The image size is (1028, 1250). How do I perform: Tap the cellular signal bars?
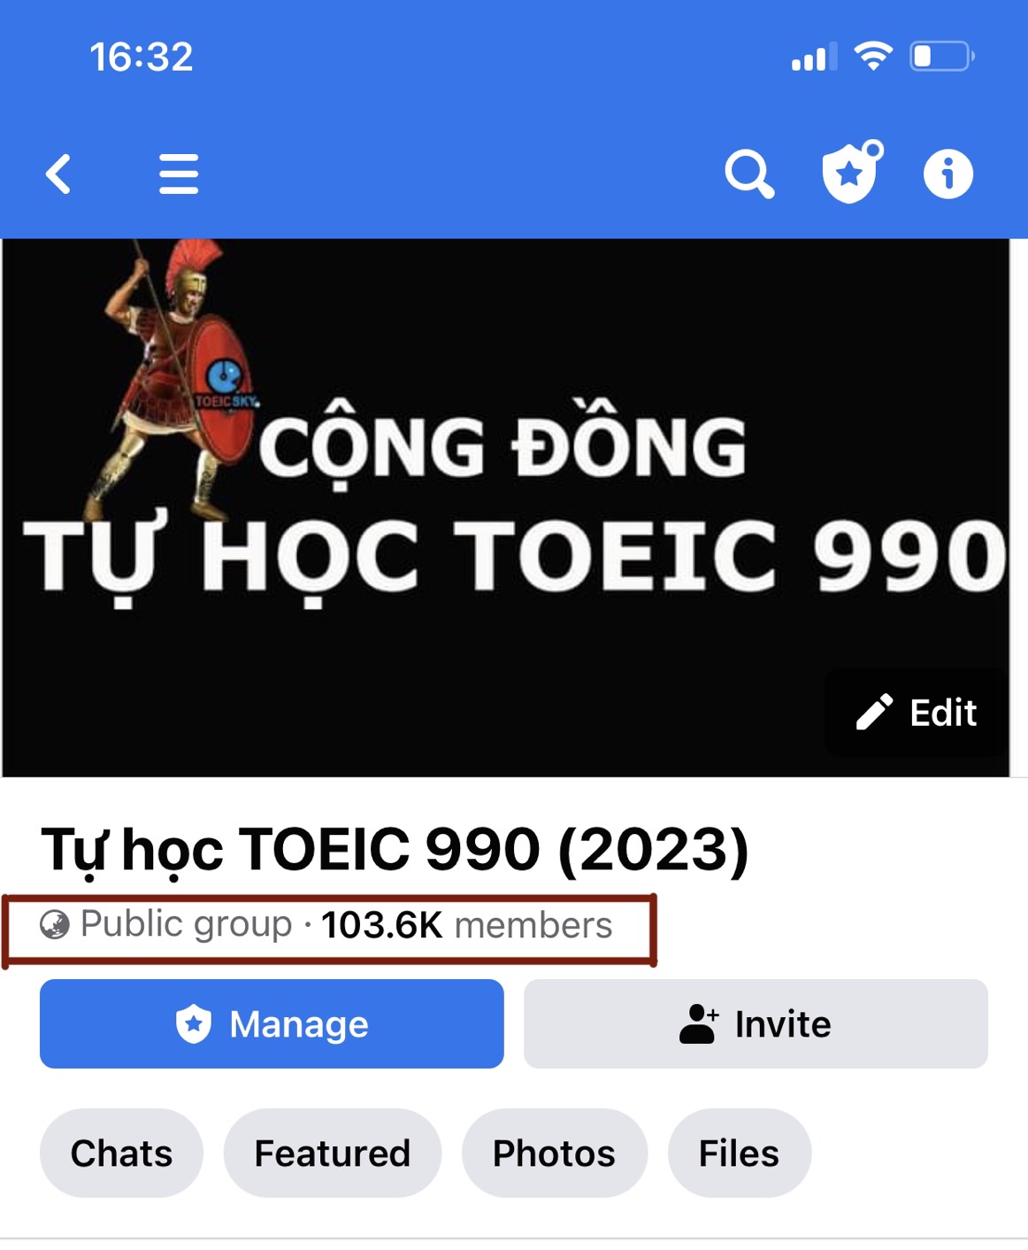coord(814,58)
